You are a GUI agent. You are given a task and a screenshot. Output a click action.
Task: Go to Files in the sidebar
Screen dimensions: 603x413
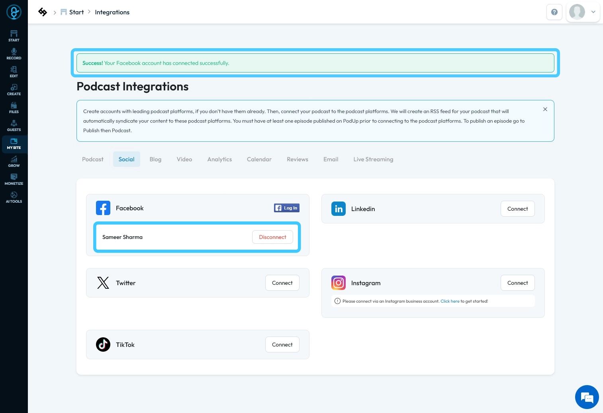[x=14, y=108]
